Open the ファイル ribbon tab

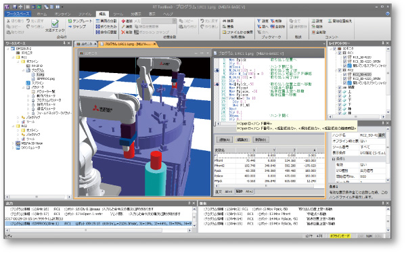point(85,14)
